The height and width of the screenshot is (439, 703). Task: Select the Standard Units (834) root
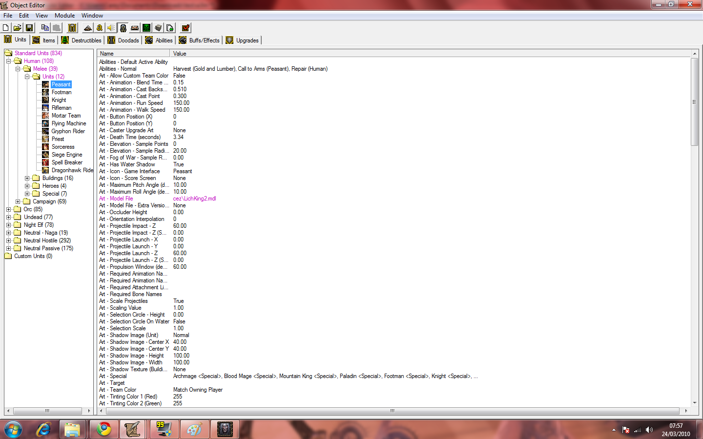click(38, 53)
